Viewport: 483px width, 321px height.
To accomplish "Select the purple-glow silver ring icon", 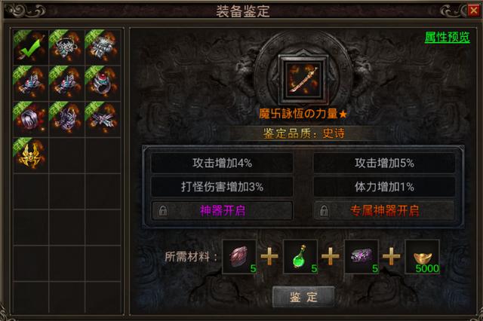I will tap(31, 119).
